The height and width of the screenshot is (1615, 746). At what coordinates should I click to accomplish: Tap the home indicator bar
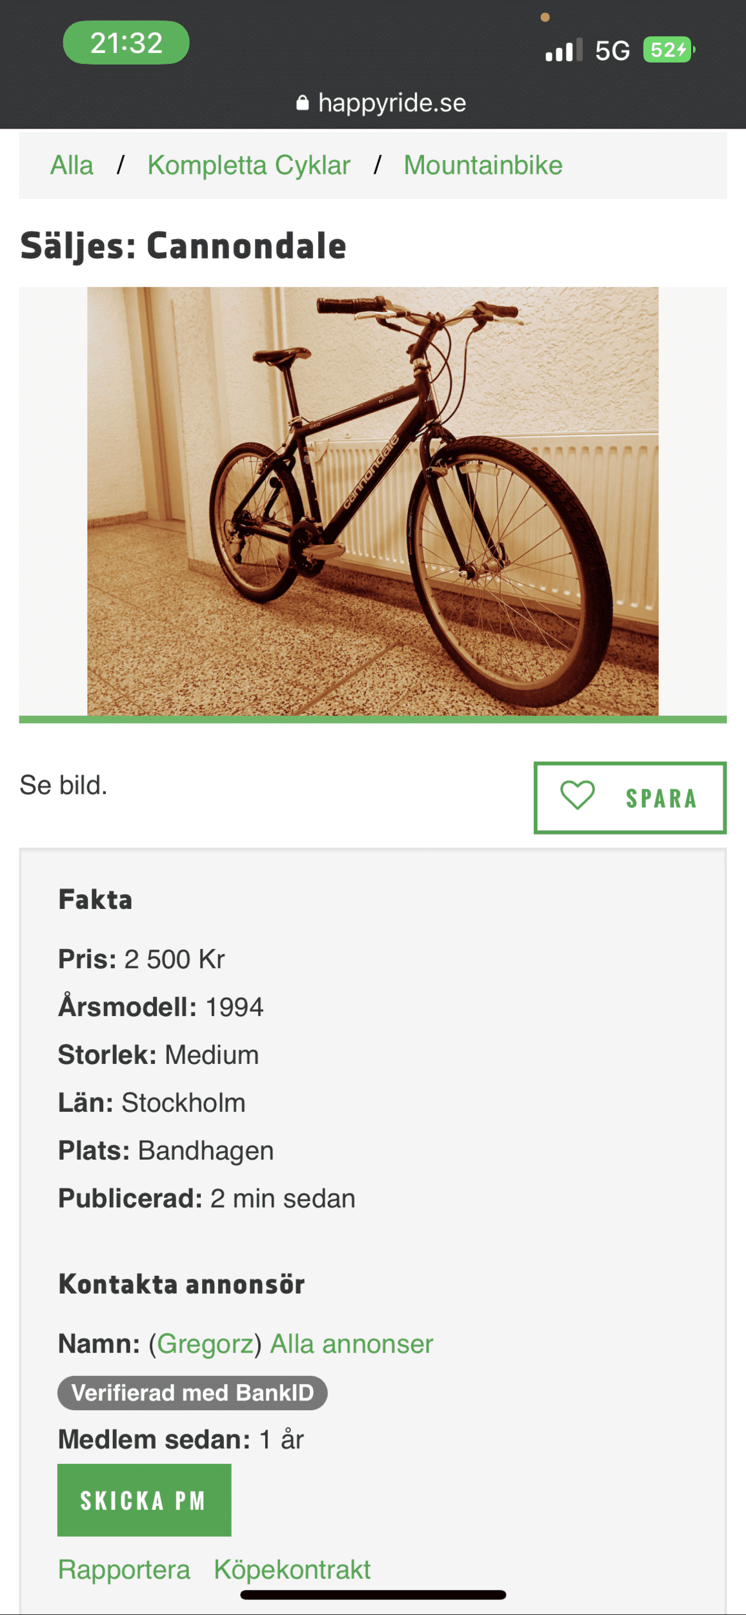[373, 1595]
